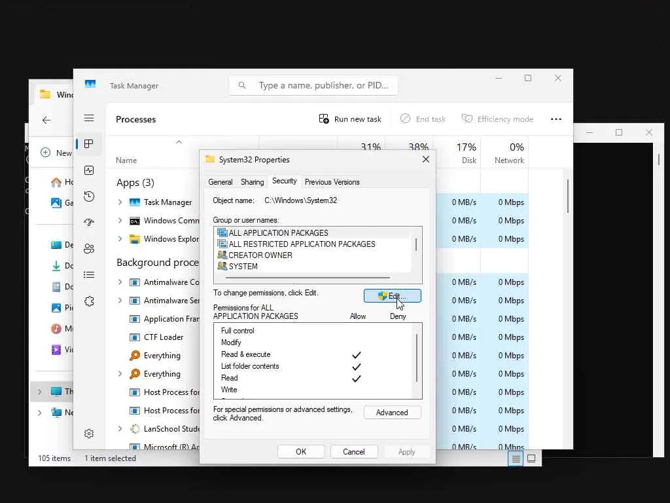Open Services icon in Task Manager sidebar
Image resolution: width=670 pixels, height=503 pixels.
point(89,301)
